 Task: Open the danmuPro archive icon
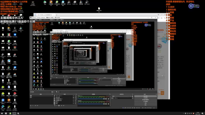[x=15, y=49]
